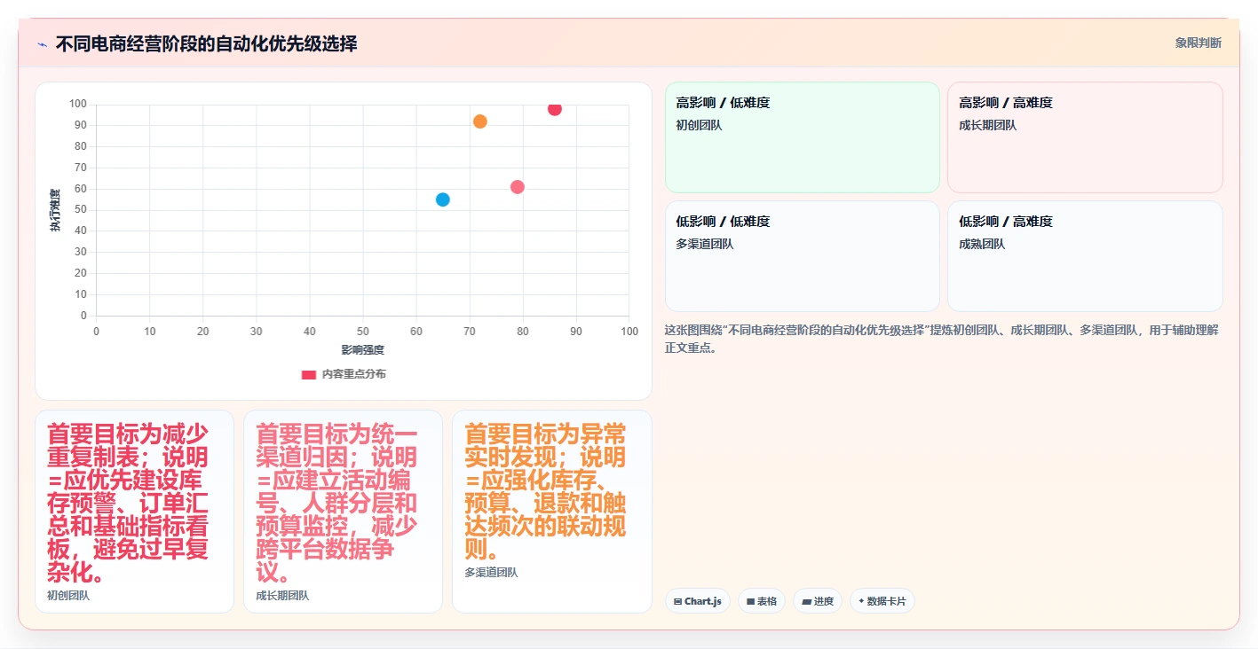
Task: Click the 执行难度 y-axis title
Action: (x=55, y=210)
